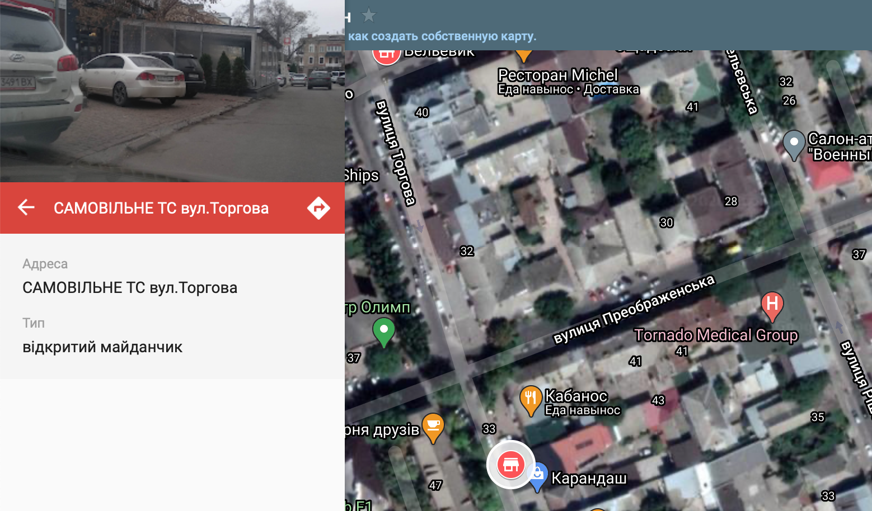Open directions with the diamond arrow icon
Image resolution: width=872 pixels, height=511 pixels.
coord(318,208)
